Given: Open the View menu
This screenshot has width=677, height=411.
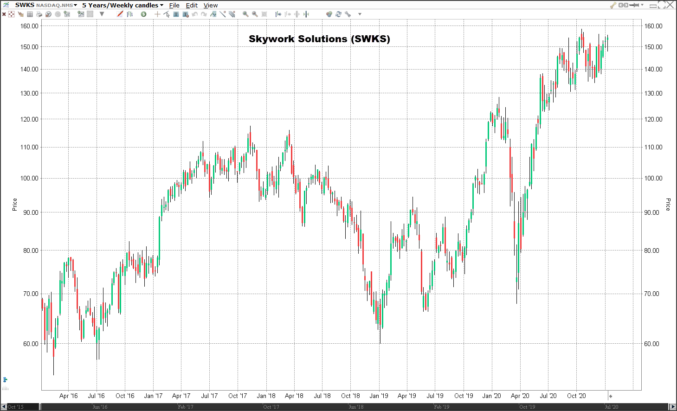Looking at the screenshot, I should tap(211, 5).
